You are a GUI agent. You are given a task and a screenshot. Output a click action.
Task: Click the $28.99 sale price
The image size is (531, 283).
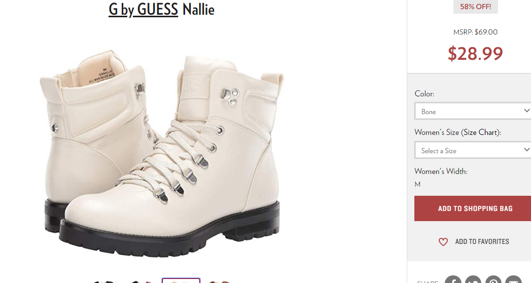(475, 53)
